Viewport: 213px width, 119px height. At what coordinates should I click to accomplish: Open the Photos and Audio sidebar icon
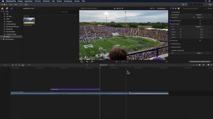tap(7, 9)
